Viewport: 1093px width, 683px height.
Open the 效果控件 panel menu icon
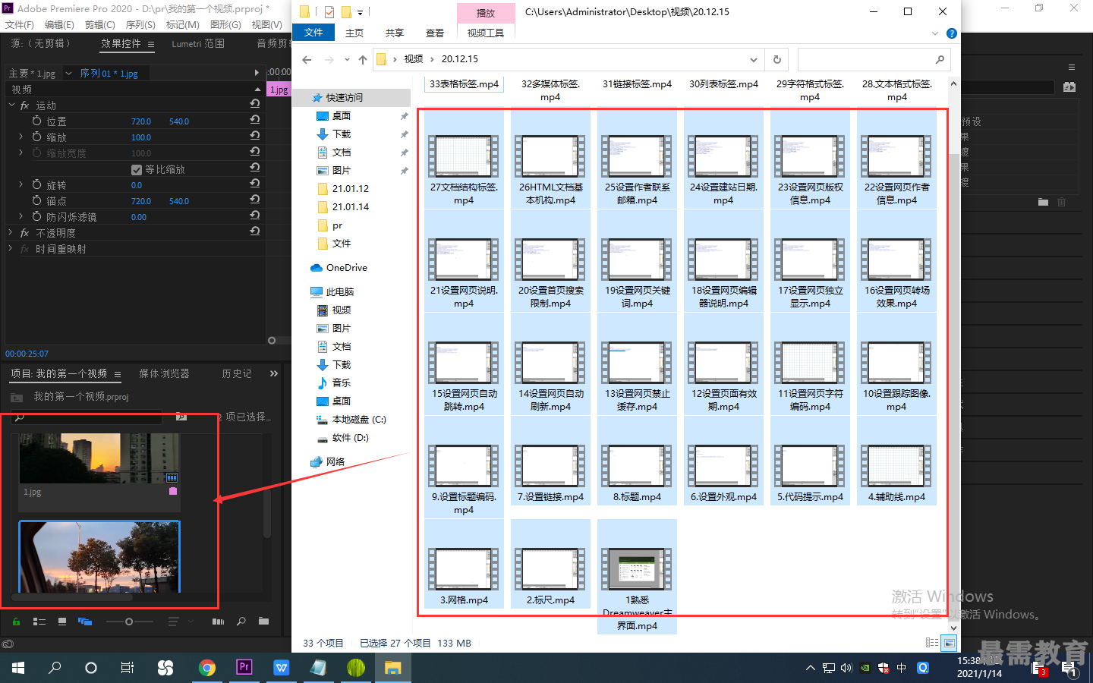[x=151, y=45]
